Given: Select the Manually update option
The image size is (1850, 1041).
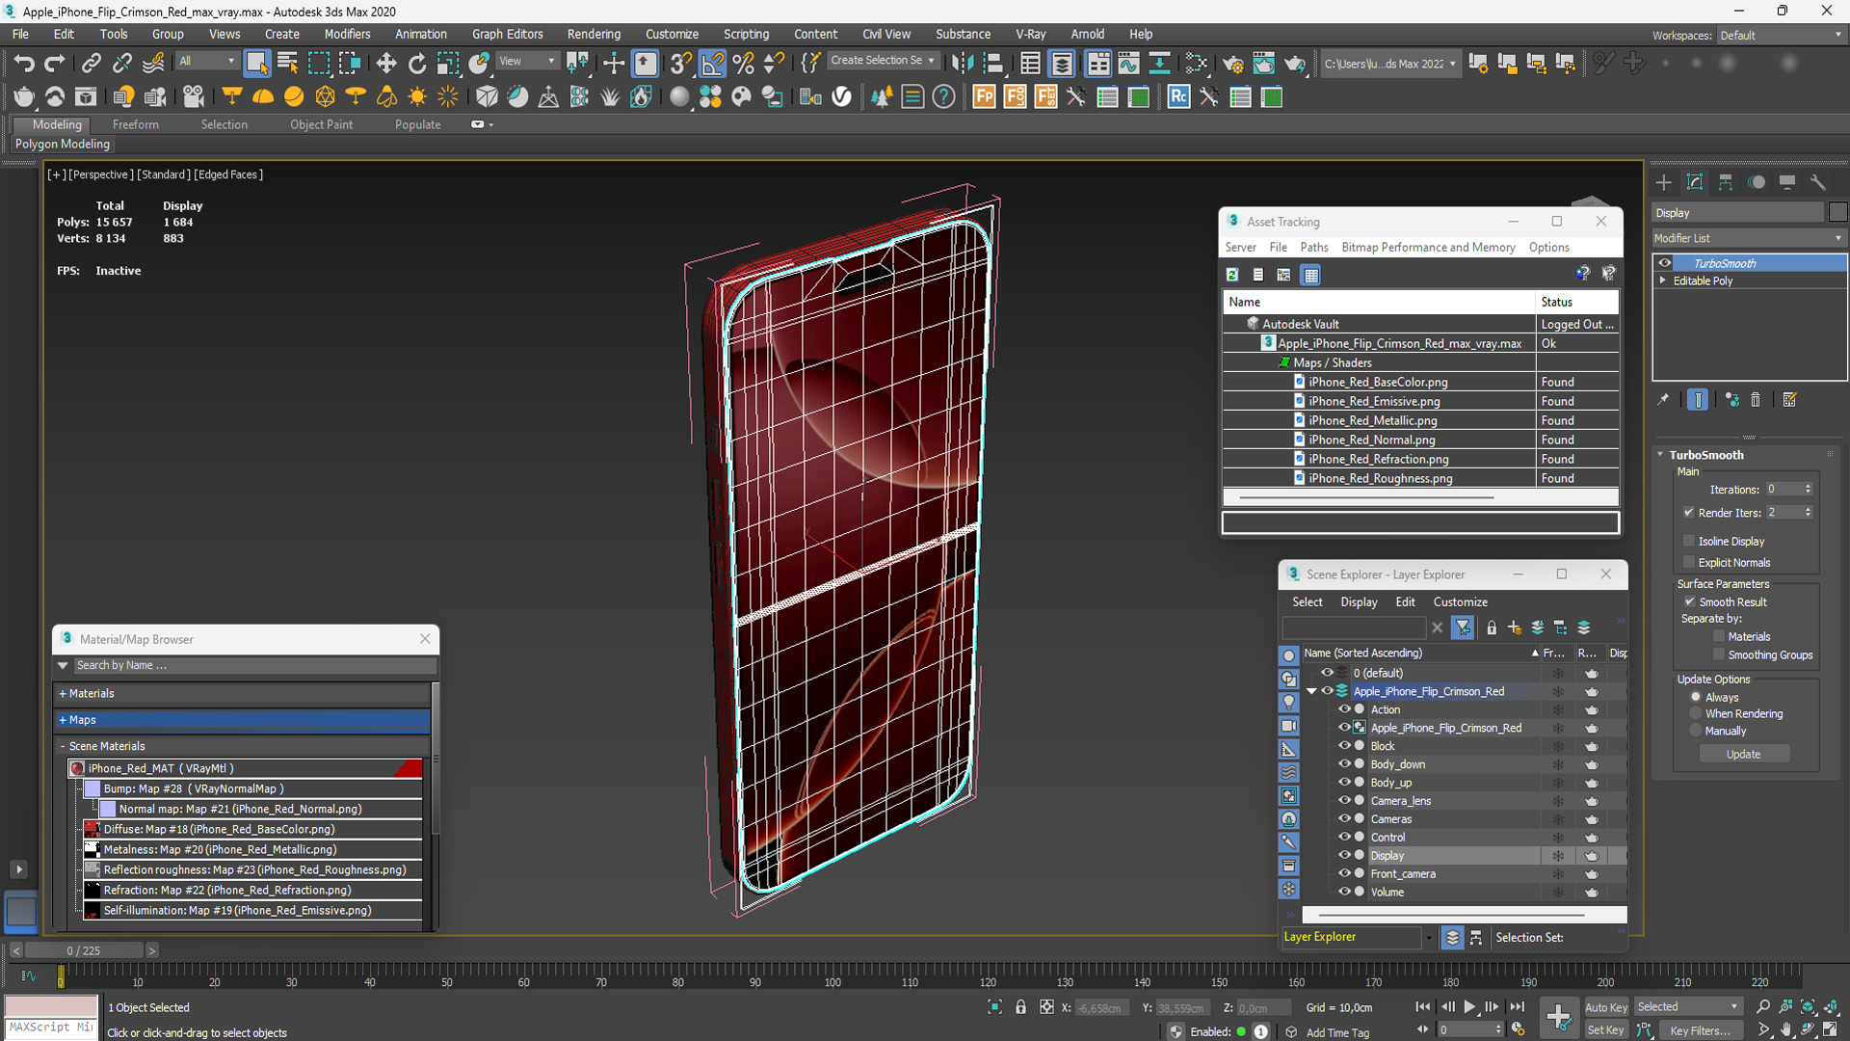Looking at the screenshot, I should (1696, 731).
